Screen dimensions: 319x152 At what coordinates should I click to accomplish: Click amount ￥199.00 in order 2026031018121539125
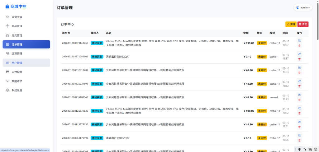pos(249,111)
